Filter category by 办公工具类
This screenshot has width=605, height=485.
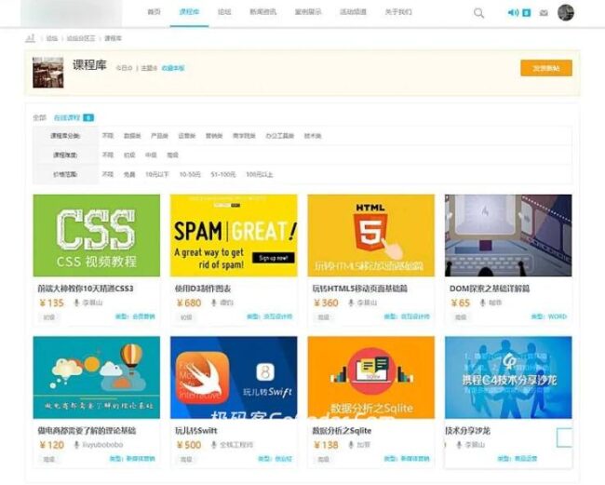(x=280, y=136)
